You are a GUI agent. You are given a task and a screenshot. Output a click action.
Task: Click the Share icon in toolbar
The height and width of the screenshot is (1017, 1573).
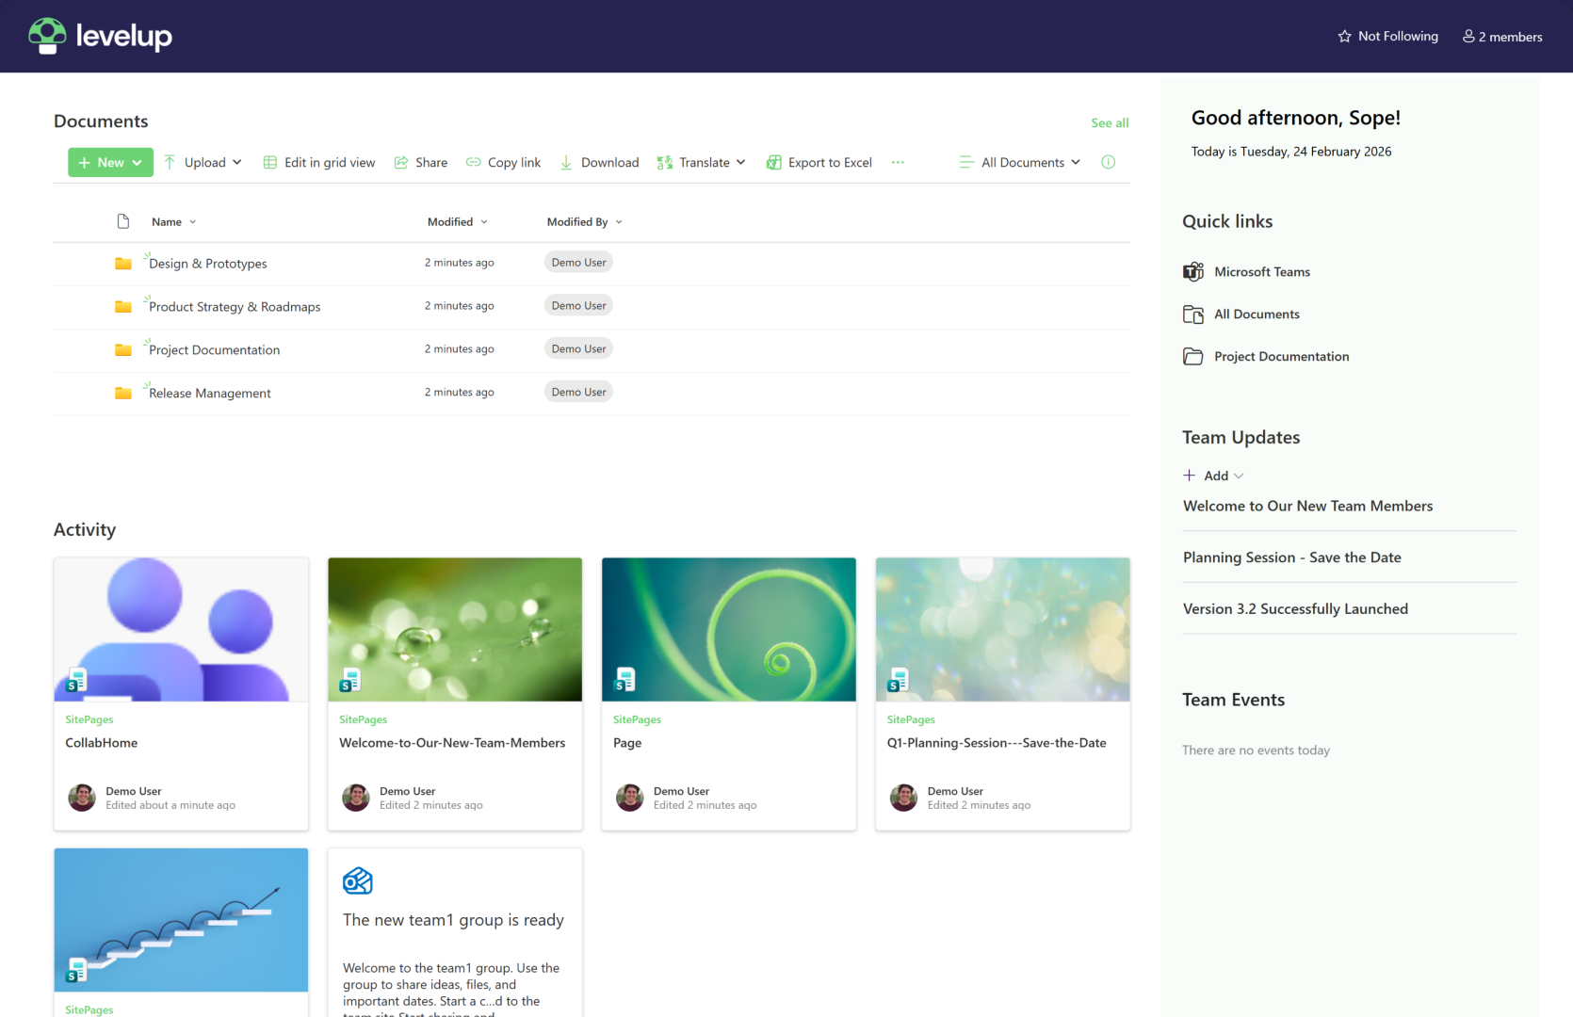(401, 162)
